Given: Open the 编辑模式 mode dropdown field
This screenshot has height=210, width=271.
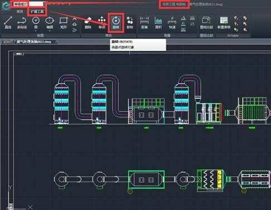Looking at the screenshot, I should click(x=28, y=4).
